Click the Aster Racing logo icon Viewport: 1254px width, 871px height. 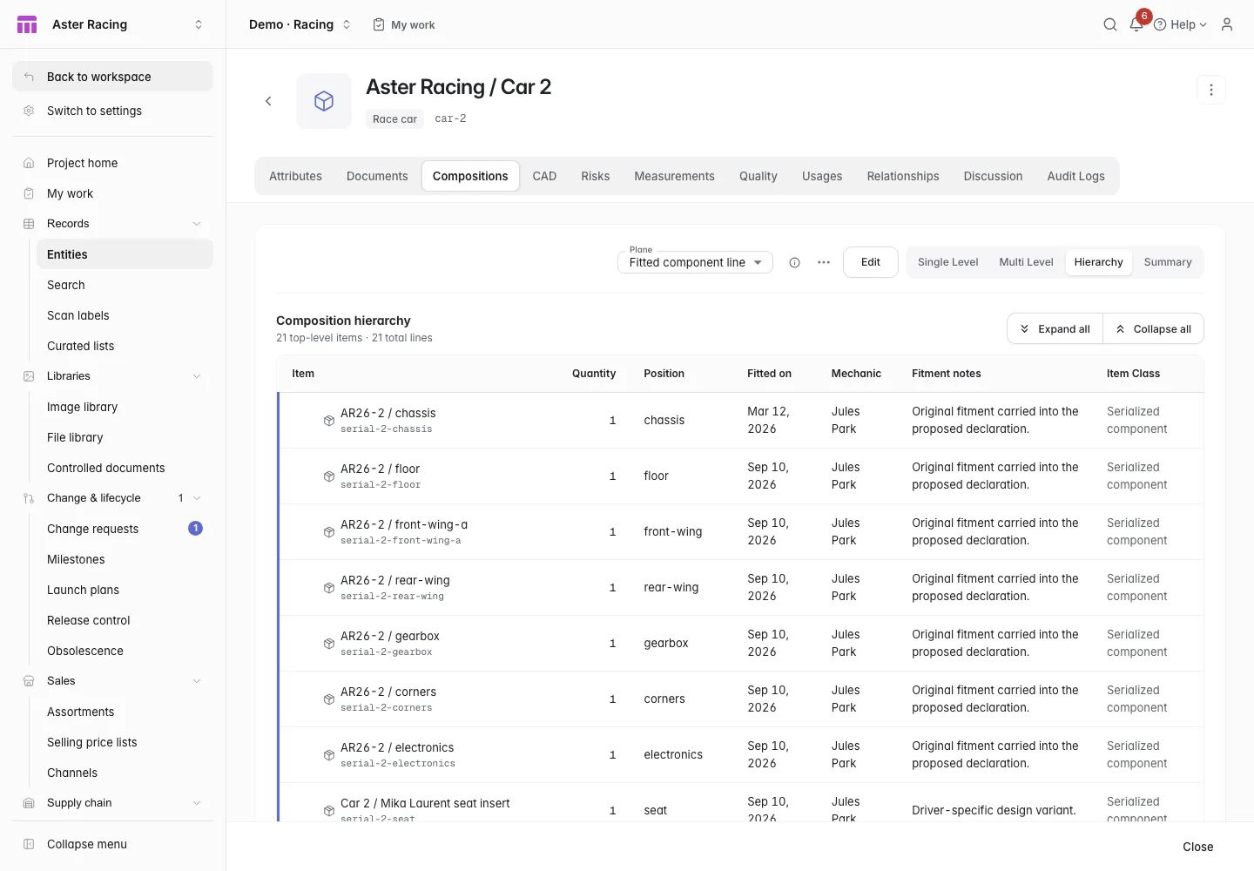click(x=27, y=24)
